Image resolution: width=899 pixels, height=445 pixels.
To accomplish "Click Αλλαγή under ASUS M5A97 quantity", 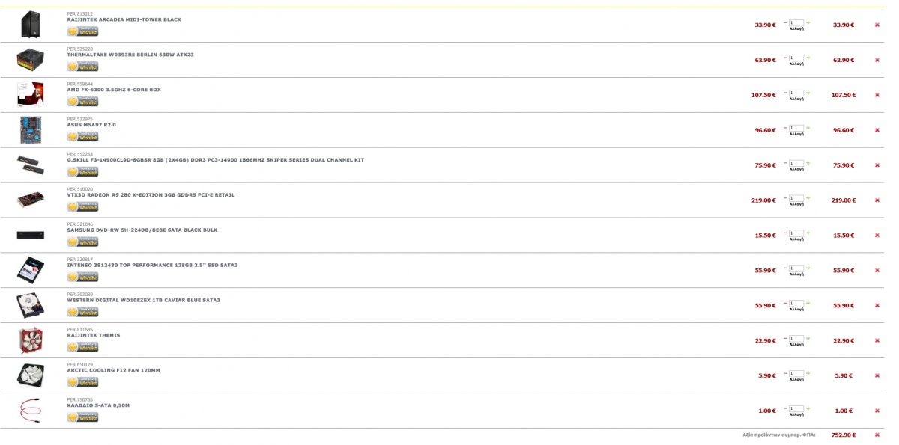I will (x=796, y=134).
